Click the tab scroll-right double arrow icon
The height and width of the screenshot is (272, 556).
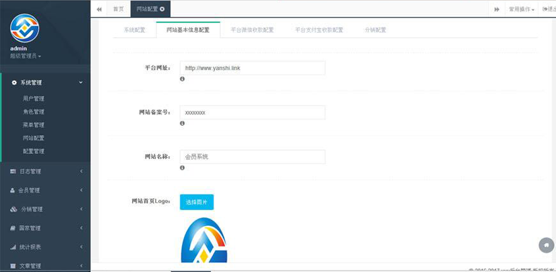pos(497,9)
